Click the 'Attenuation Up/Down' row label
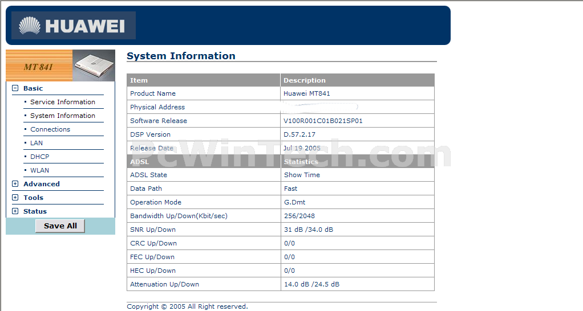Image resolution: width=583 pixels, height=311 pixels. [x=164, y=284]
